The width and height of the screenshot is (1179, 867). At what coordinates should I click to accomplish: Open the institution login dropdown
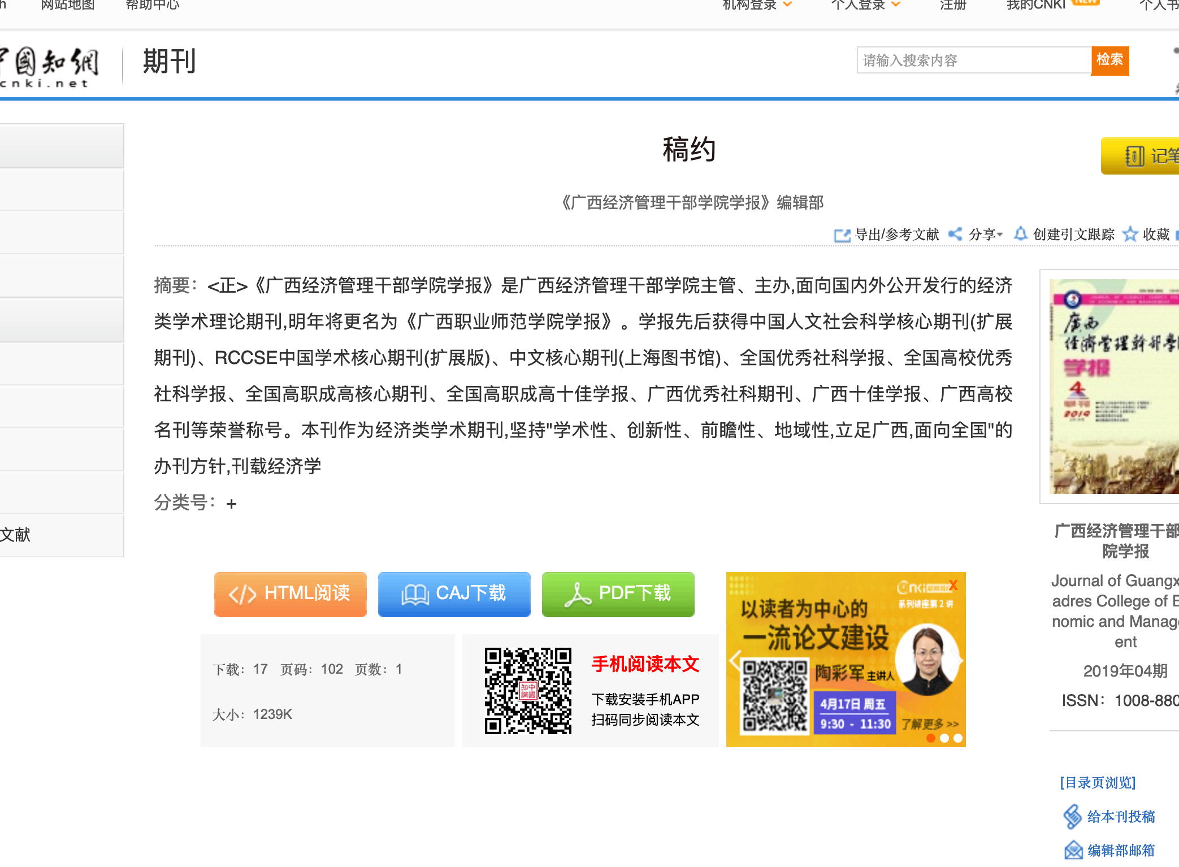(757, 6)
